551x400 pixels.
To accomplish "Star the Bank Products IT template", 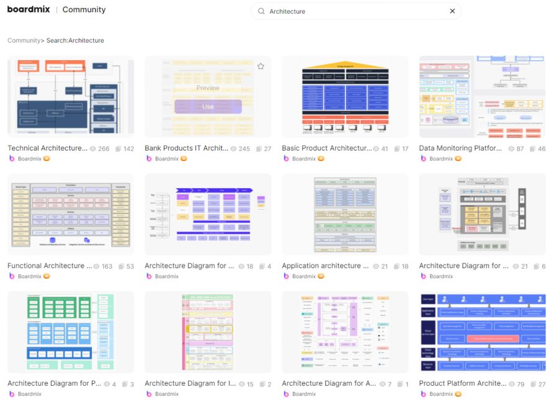I will click(261, 66).
